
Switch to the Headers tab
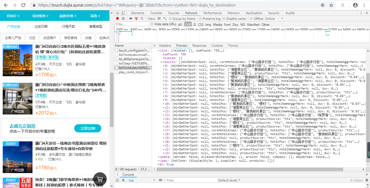point(165,46)
